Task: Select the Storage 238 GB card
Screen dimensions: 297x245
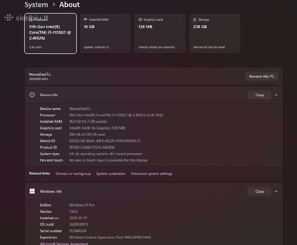Action: point(215,33)
